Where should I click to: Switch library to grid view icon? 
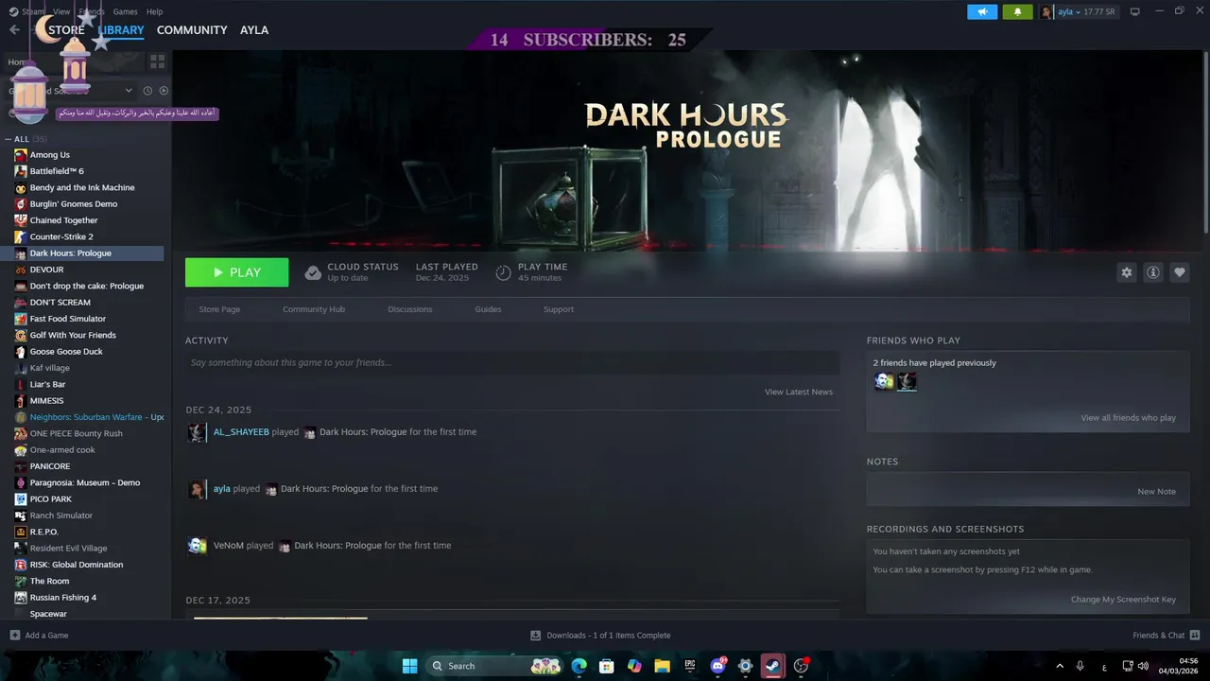tap(157, 61)
